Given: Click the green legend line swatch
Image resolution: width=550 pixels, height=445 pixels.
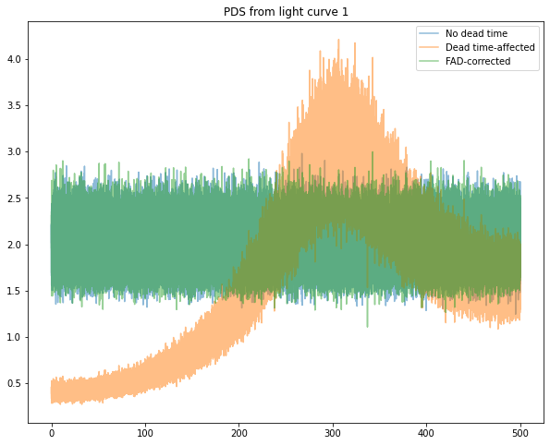Looking at the screenshot, I should [429, 61].
